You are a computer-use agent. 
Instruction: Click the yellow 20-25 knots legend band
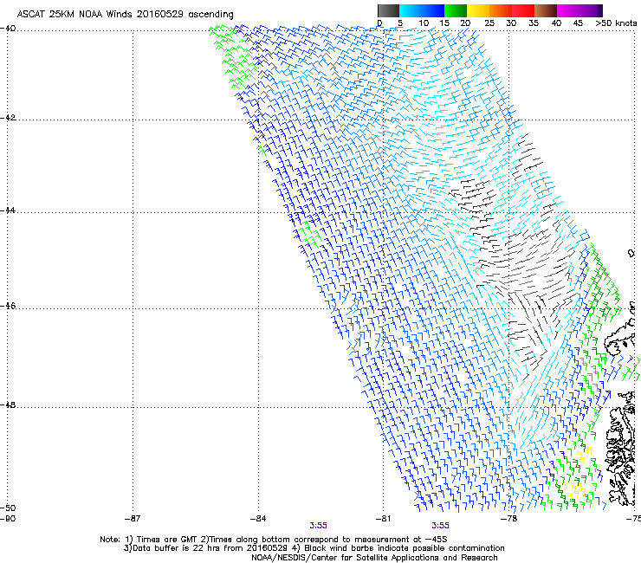(x=478, y=10)
